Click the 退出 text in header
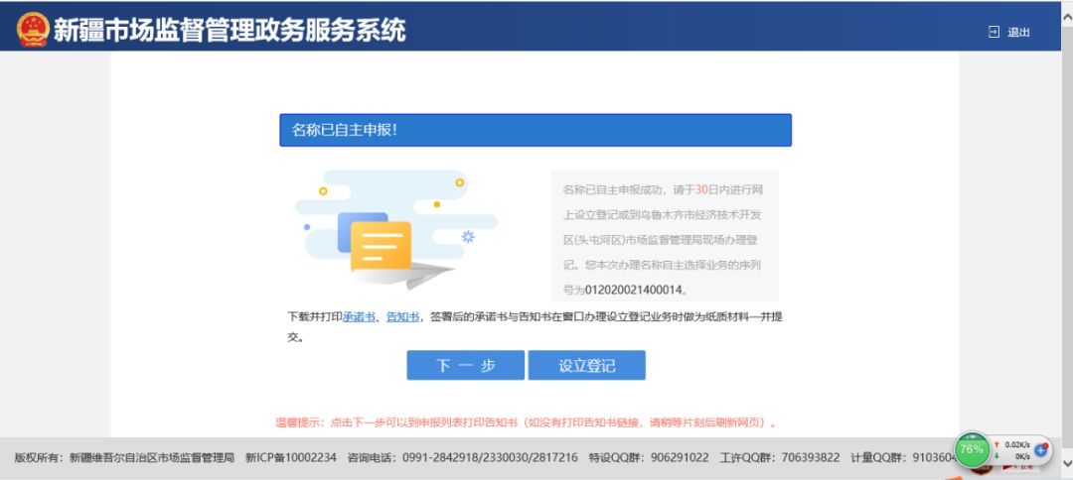Image resolution: width=1073 pixels, height=480 pixels. point(1019,33)
